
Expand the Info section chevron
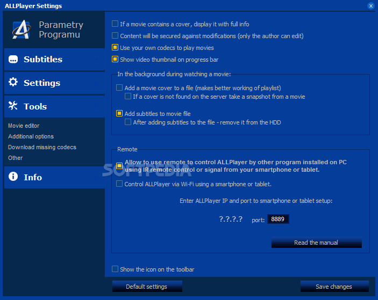(x=96, y=177)
